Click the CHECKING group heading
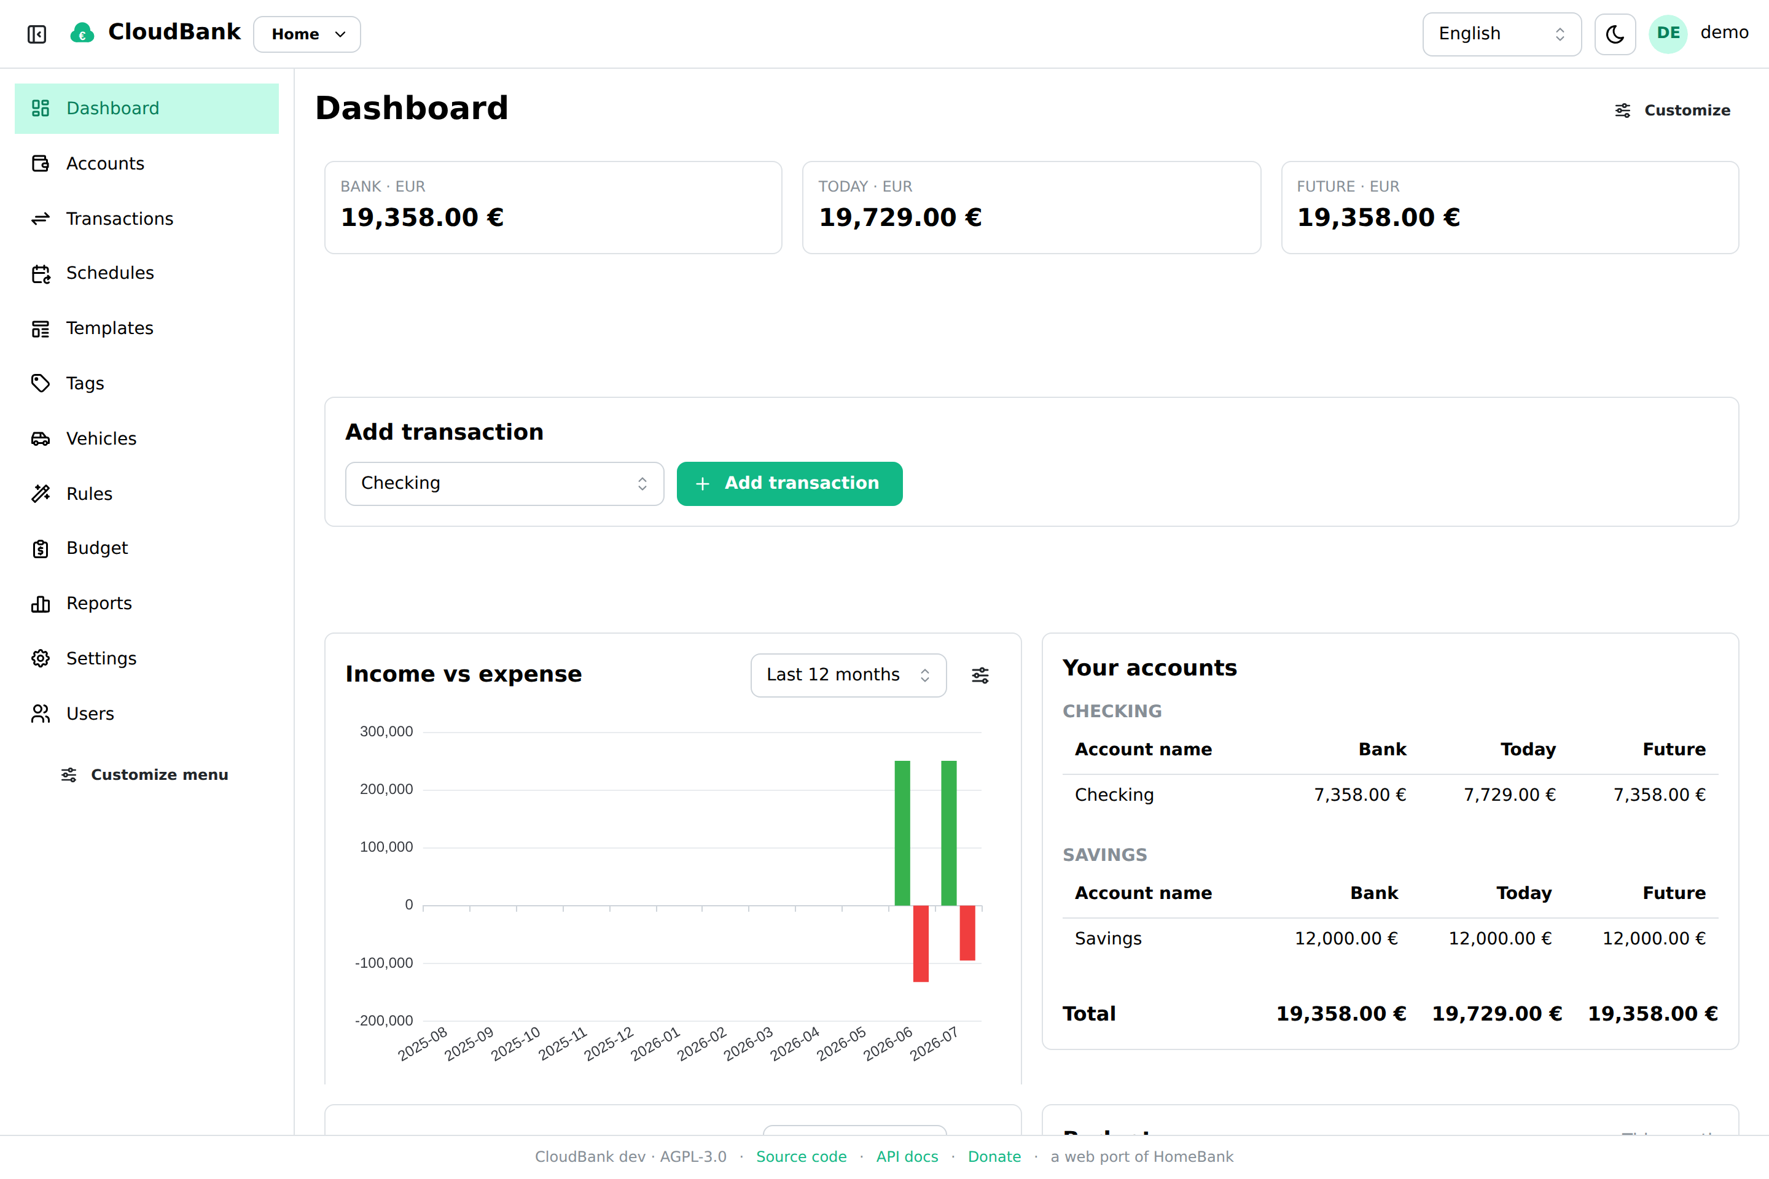Viewport: 1769px width, 1179px height. (x=1112, y=711)
